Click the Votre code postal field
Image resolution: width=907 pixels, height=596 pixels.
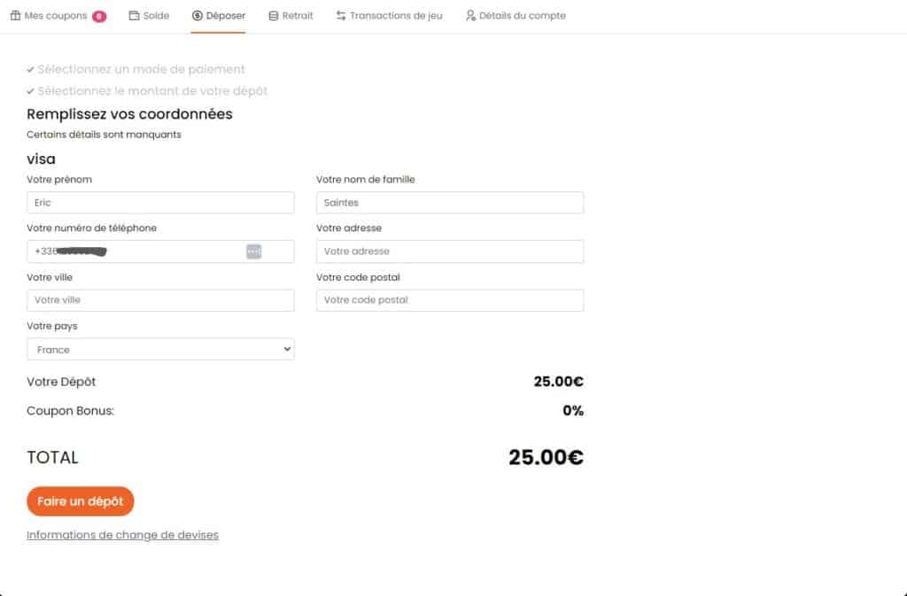(450, 300)
